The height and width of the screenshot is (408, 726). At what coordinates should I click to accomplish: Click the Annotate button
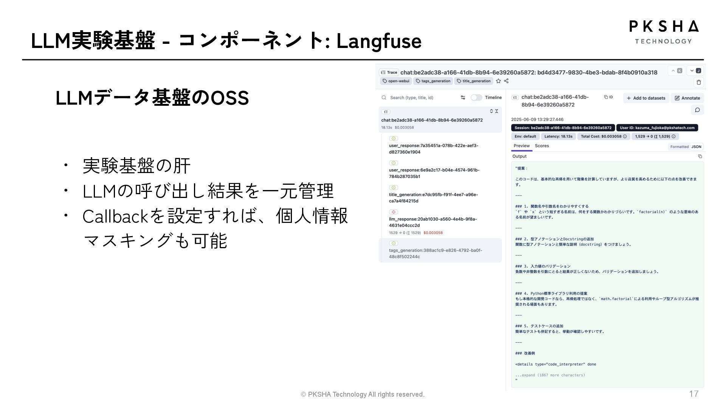[x=687, y=98]
